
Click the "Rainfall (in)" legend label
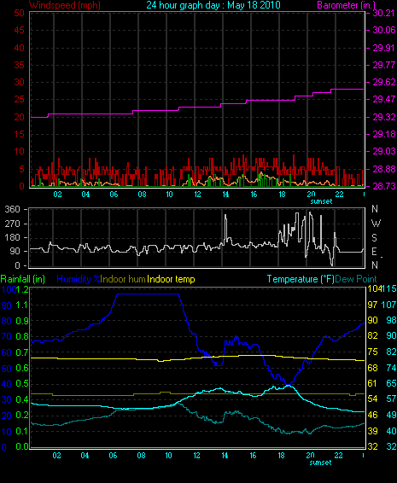[x=23, y=279]
